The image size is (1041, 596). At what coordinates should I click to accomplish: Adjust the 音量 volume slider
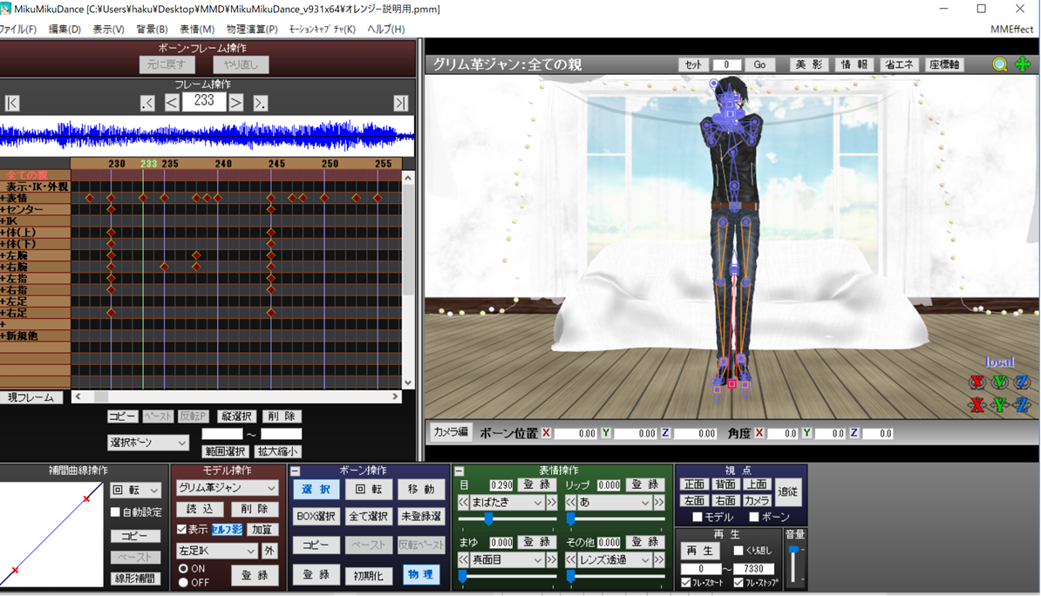[x=793, y=550]
